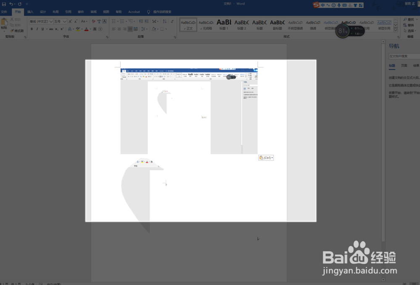
Task: Toggle bold formatting
Action: [31, 29]
